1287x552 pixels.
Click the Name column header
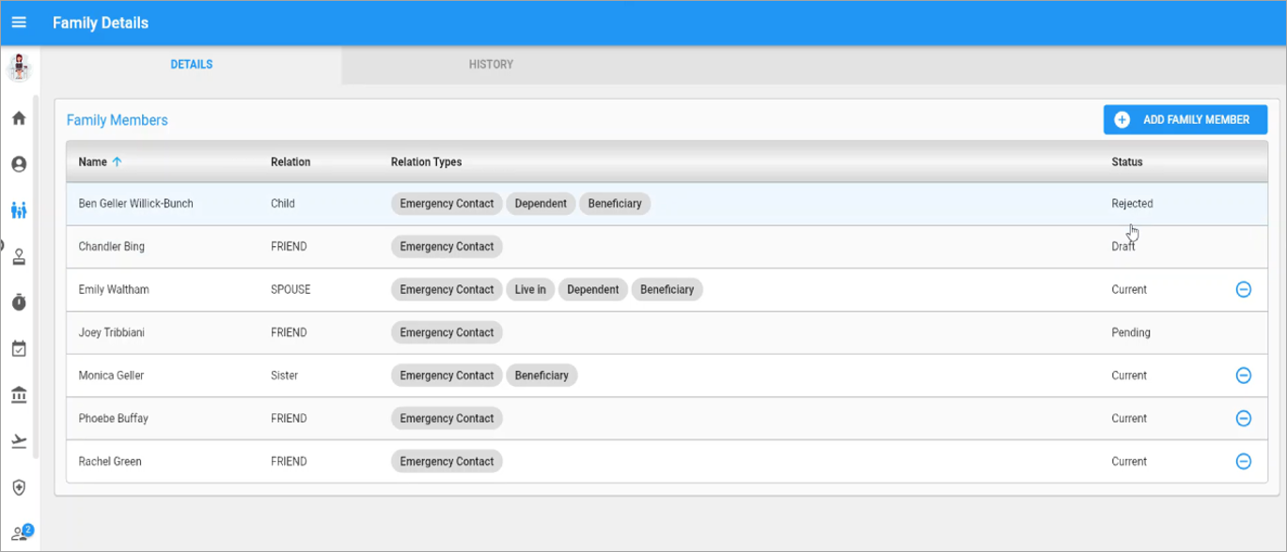click(x=93, y=161)
